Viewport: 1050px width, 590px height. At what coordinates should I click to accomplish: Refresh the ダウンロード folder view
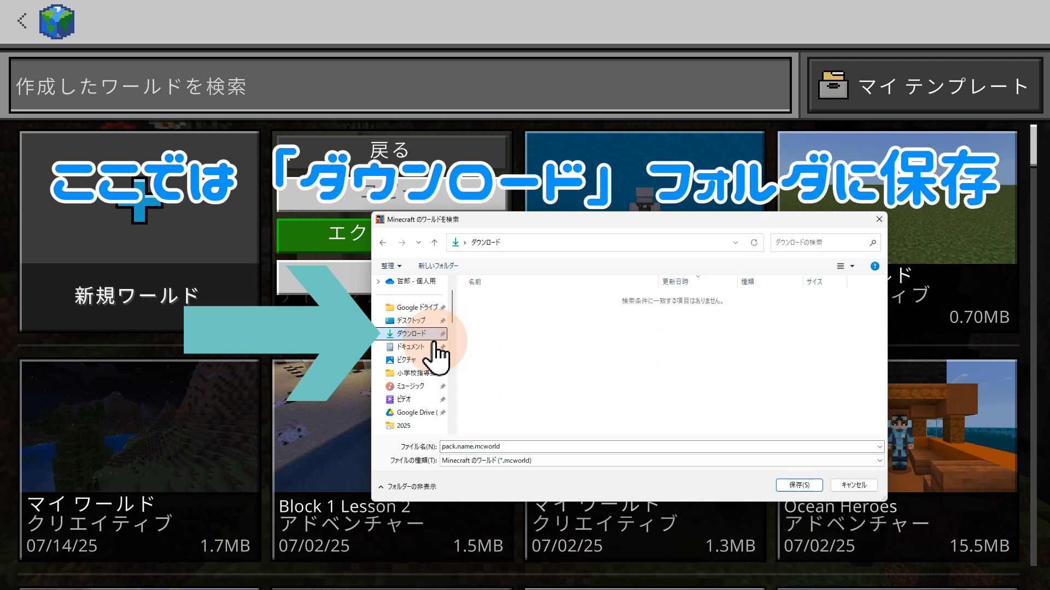pos(754,243)
